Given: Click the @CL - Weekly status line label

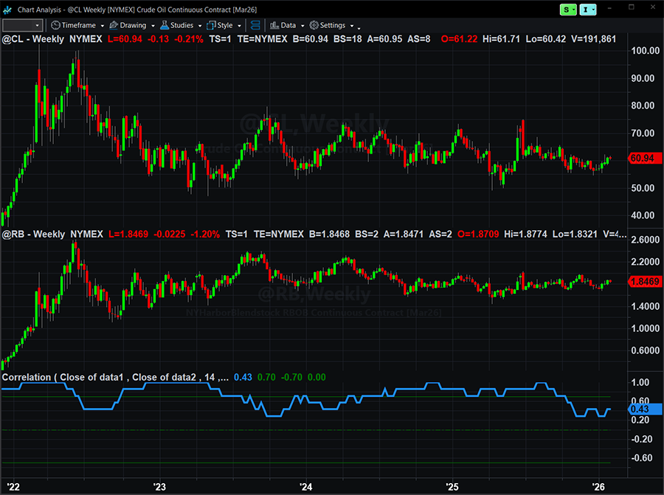Looking at the screenshot, I should (x=34, y=38).
